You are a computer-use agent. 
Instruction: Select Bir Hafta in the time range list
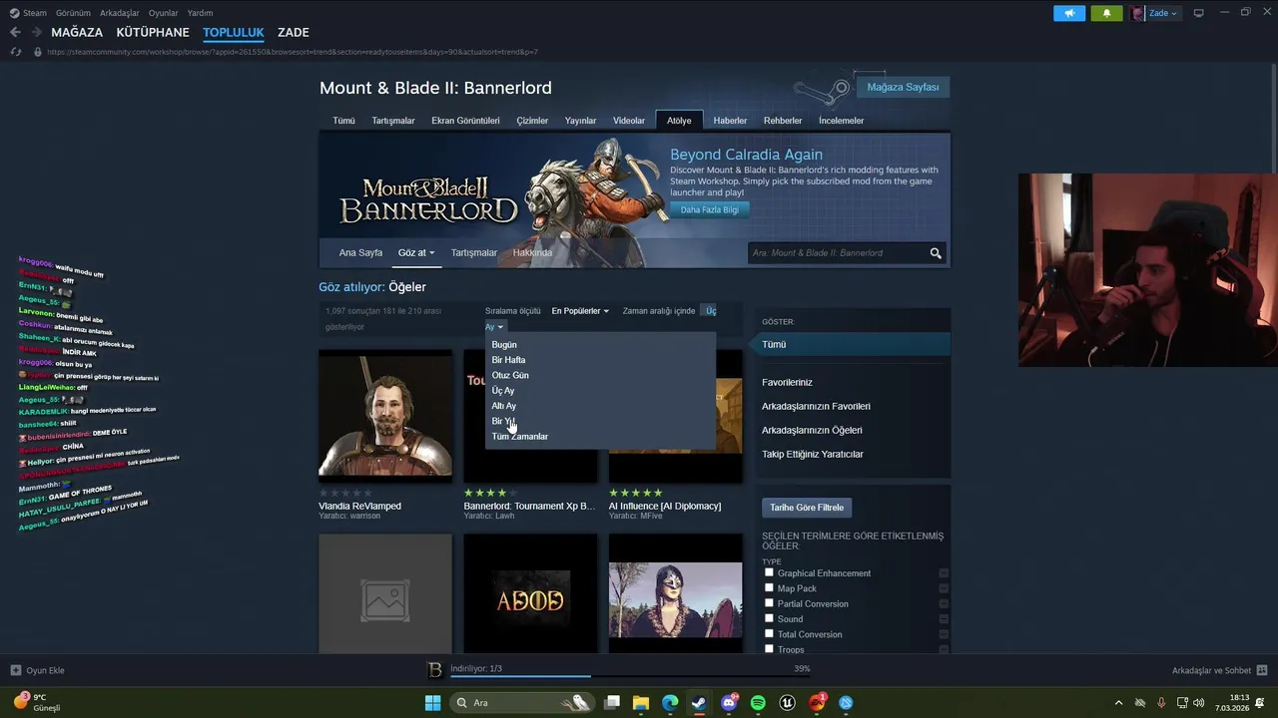click(x=508, y=360)
